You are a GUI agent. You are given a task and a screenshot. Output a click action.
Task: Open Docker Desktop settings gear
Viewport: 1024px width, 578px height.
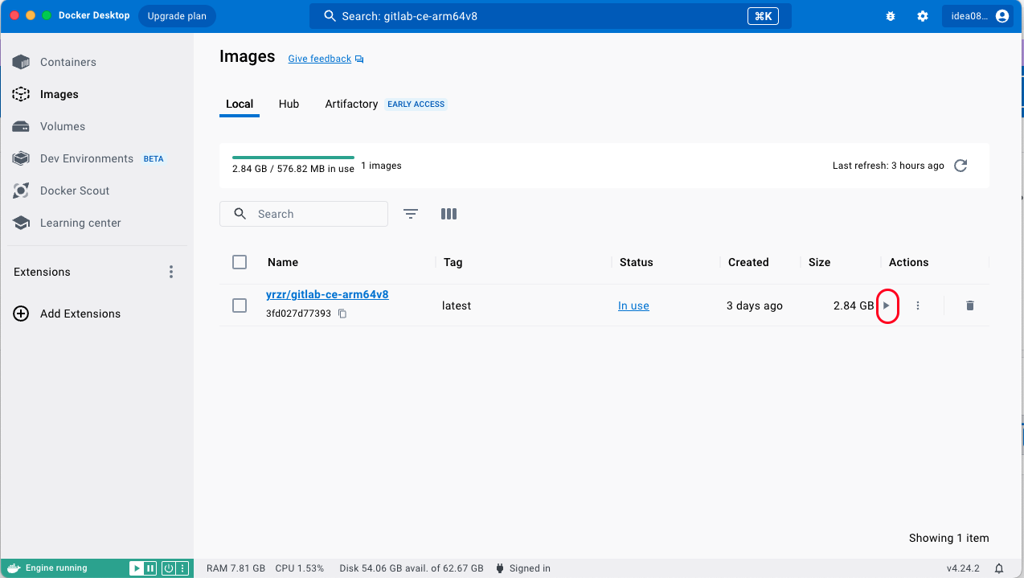[x=923, y=16]
